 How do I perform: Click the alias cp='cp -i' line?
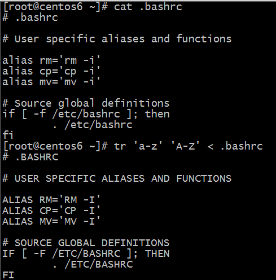coord(51,71)
